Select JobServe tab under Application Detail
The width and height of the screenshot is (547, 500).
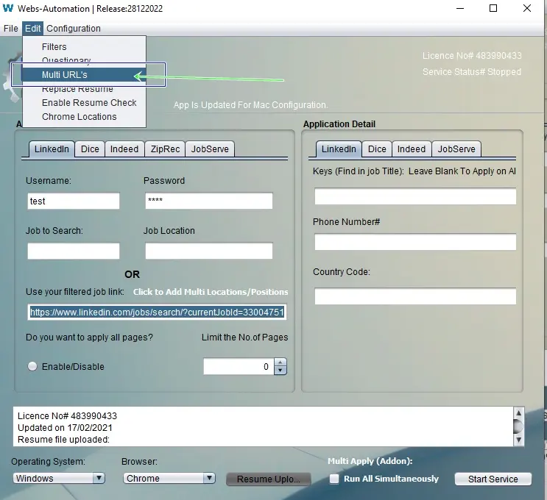pyautogui.click(x=456, y=149)
